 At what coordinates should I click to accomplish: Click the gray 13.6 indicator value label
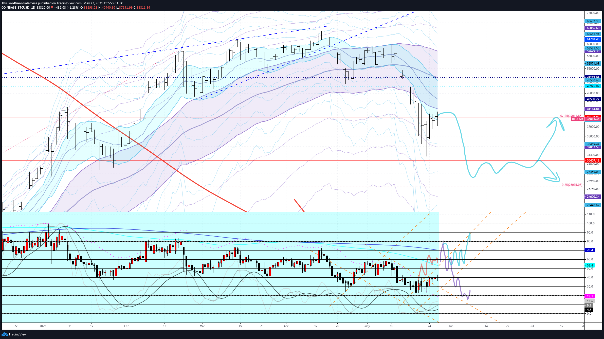(590, 301)
